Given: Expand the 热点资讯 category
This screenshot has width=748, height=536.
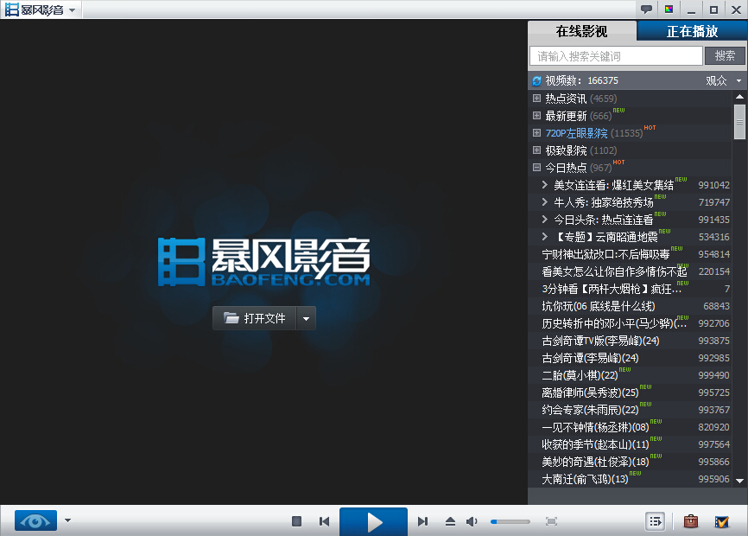Looking at the screenshot, I should coord(536,99).
